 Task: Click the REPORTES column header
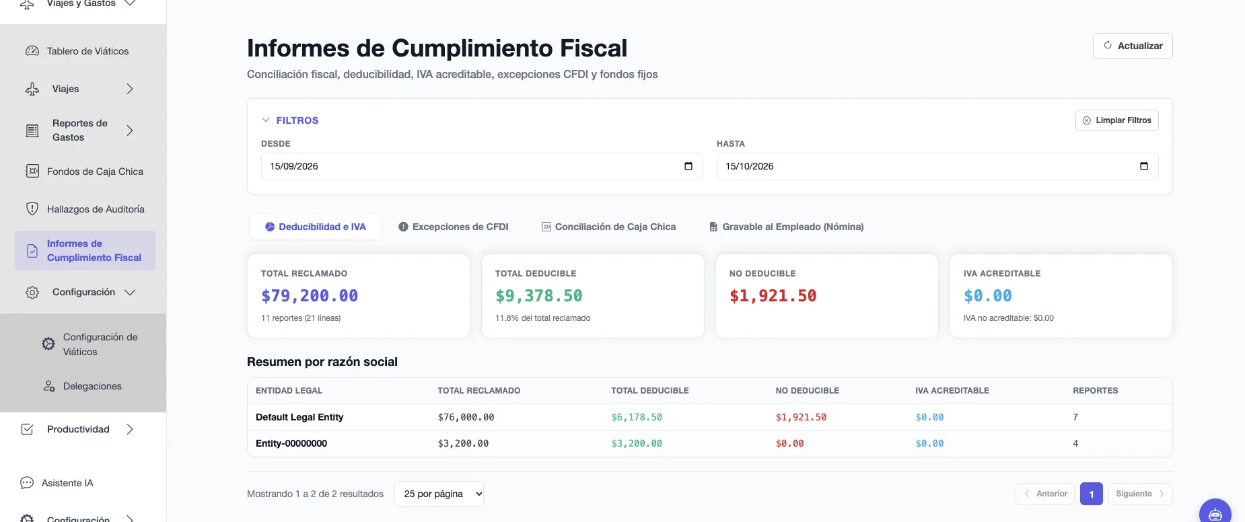(1096, 391)
